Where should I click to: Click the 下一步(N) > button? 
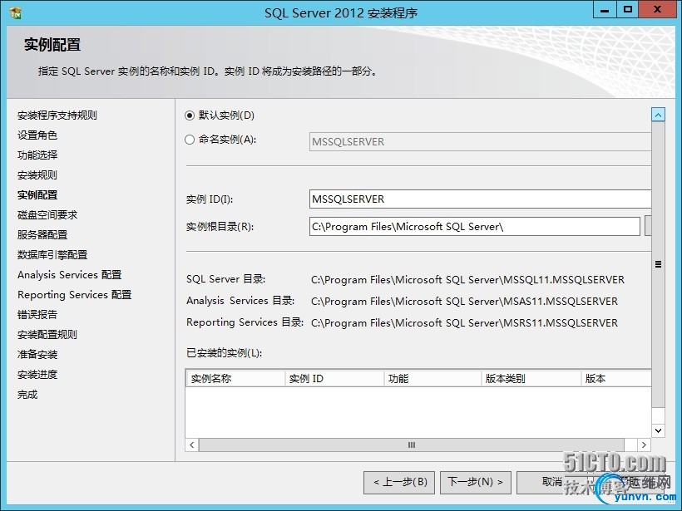point(476,482)
